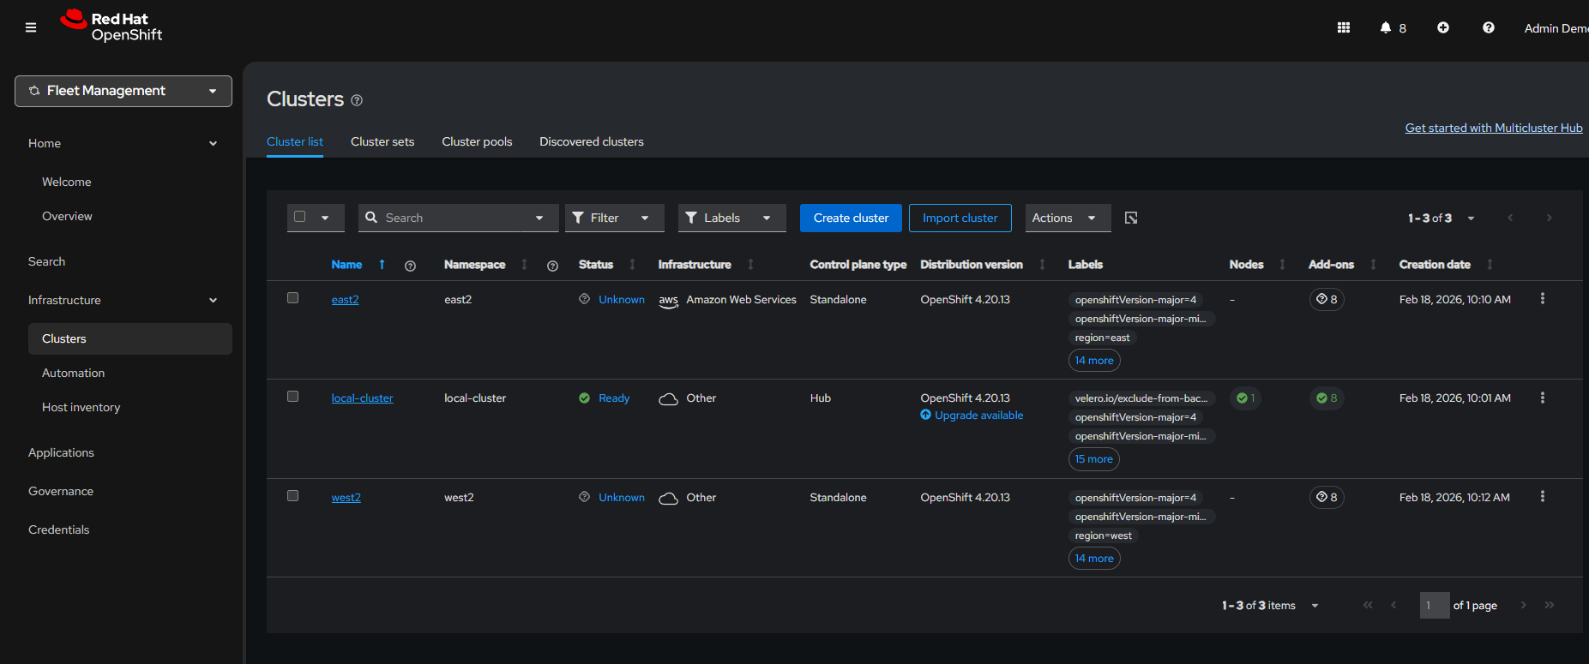Screen dimensions: 1589x664
Task: Open the hamburger navigation menu
Action: [31, 27]
